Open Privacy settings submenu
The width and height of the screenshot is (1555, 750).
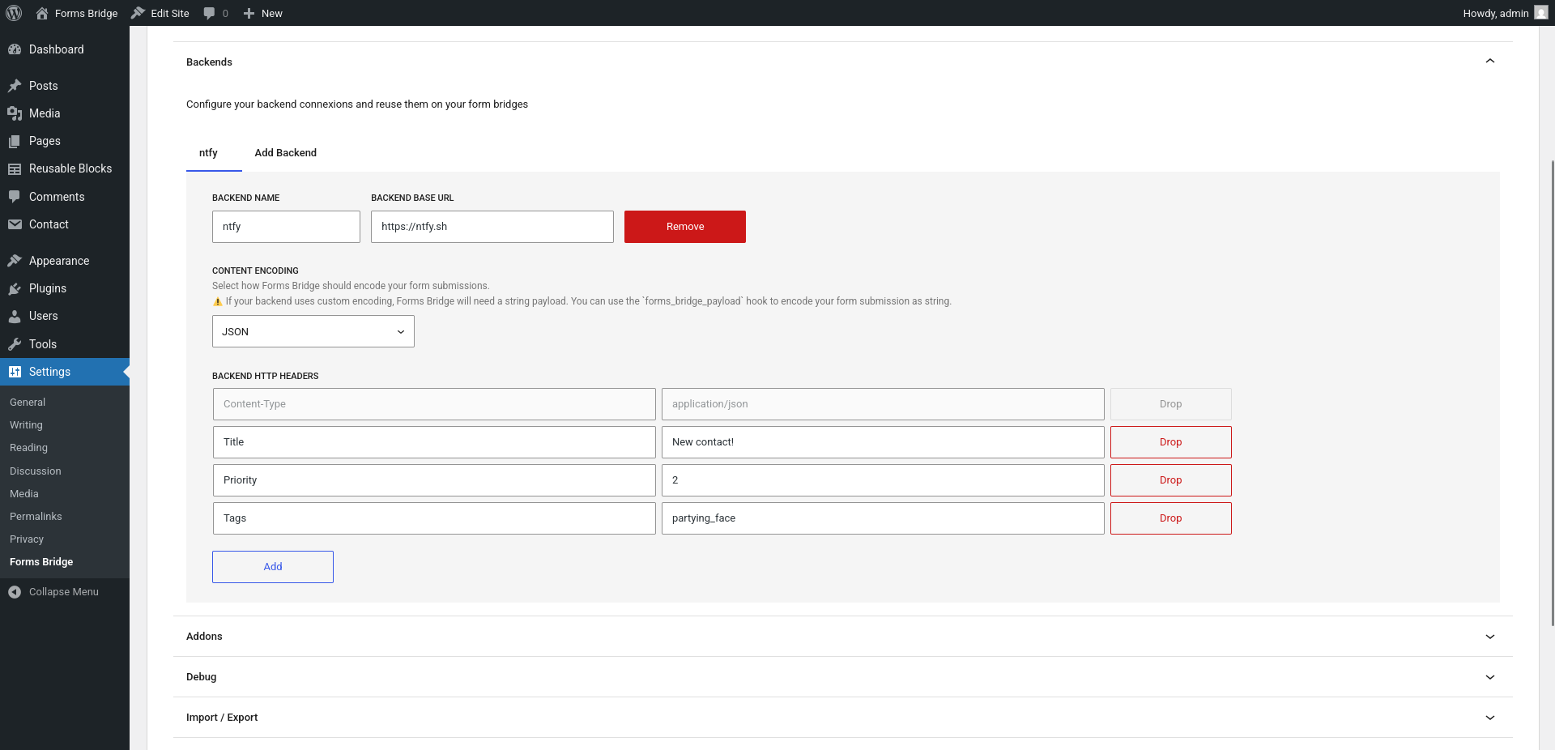coord(27,539)
